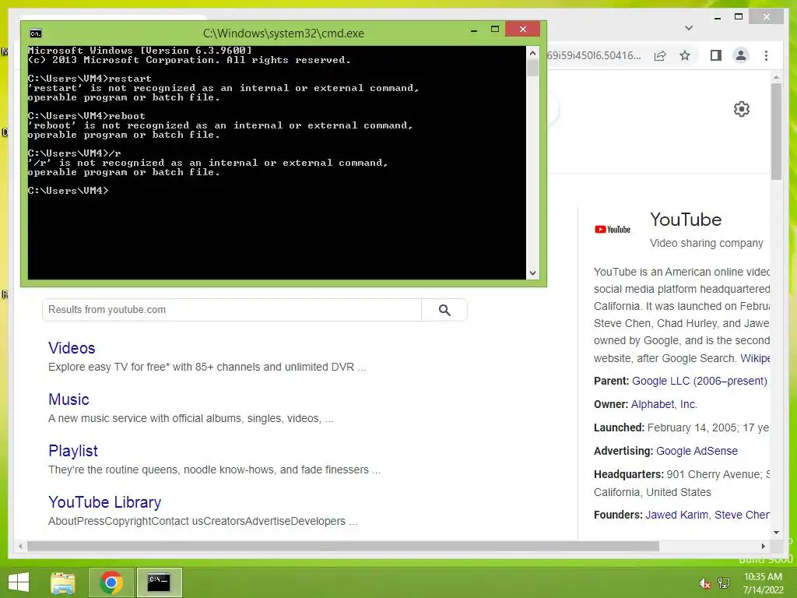Click the page horizontal scroll left arrow
This screenshot has width=797, height=598.
click(20, 546)
